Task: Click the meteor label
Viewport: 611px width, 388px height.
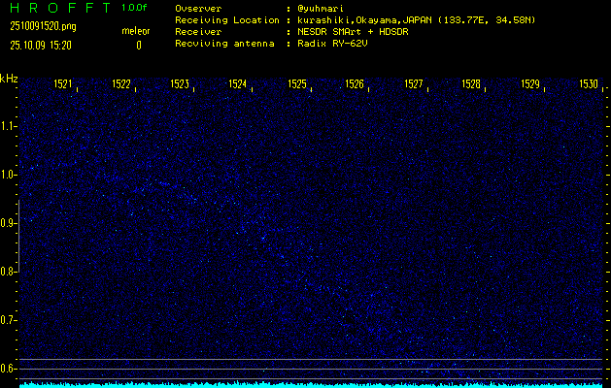Action: pos(136,31)
